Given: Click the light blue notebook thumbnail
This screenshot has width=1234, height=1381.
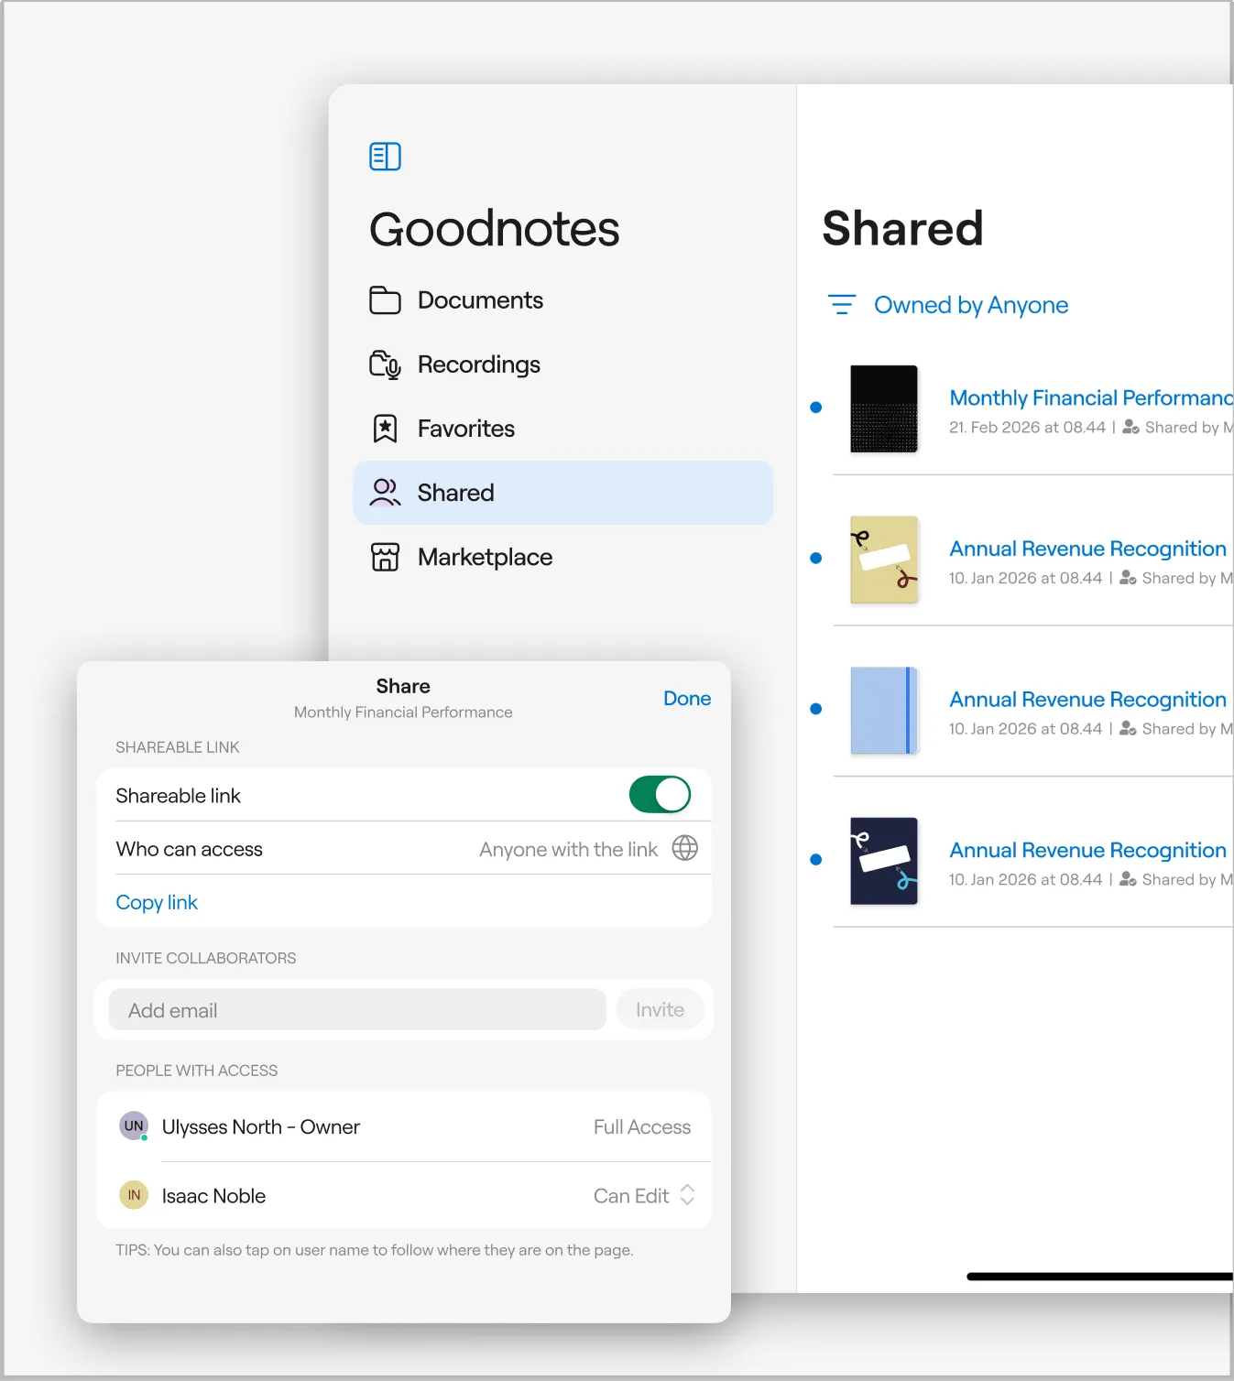Looking at the screenshot, I should click(x=884, y=710).
